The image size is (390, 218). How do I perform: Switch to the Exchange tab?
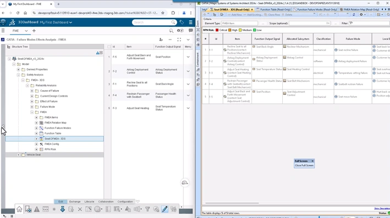[x=75, y=202]
